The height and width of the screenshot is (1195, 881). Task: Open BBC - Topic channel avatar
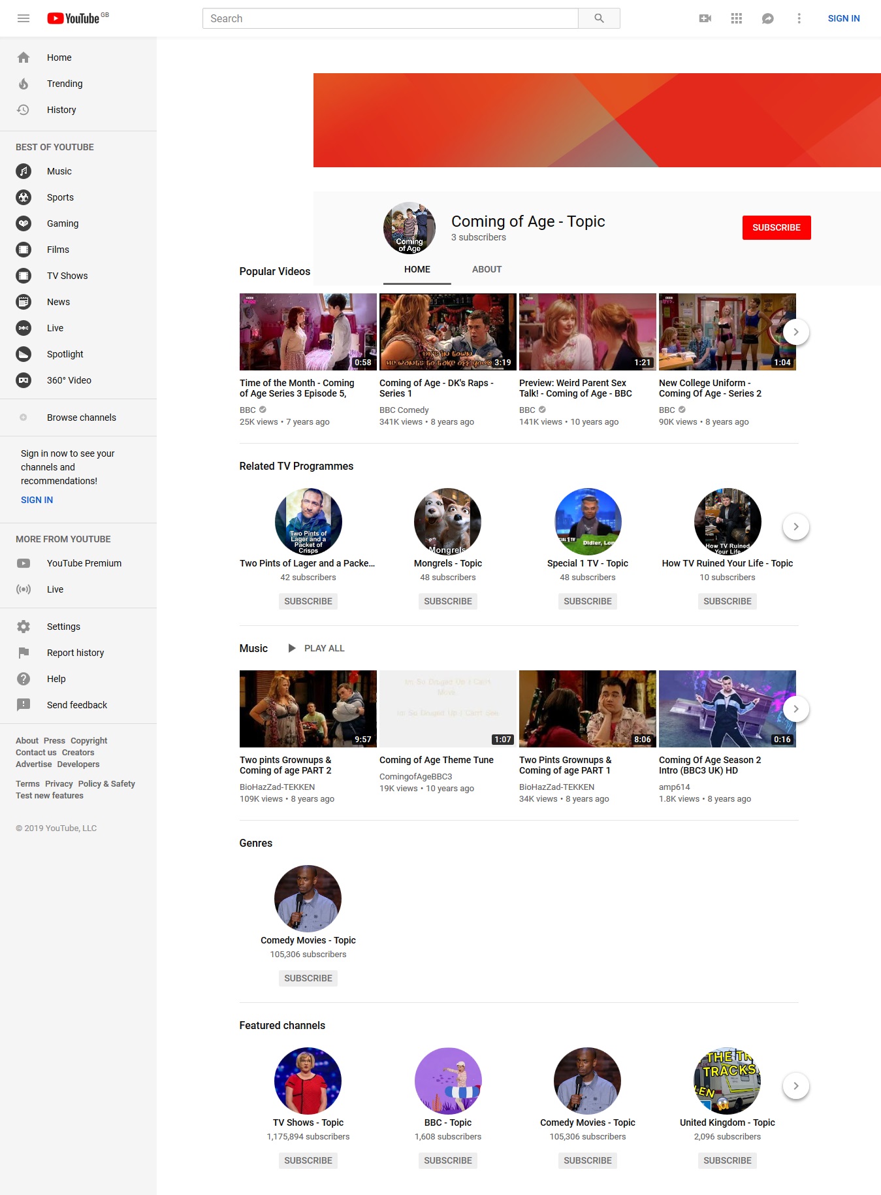448,1081
